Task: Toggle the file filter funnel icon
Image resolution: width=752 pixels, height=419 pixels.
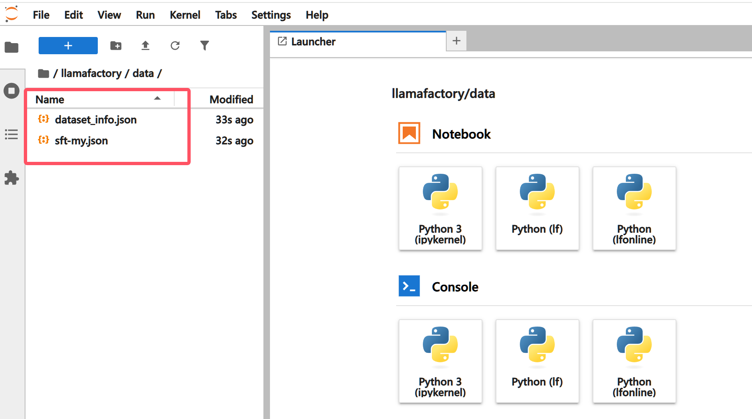Action: (x=205, y=46)
